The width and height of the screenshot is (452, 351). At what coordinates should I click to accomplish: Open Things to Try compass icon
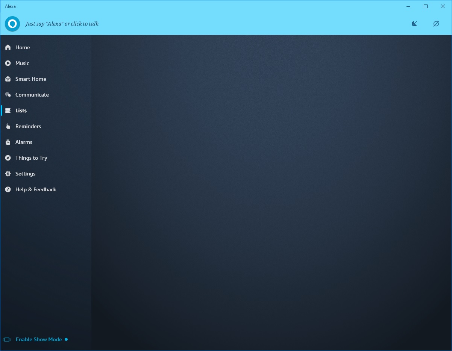click(8, 158)
